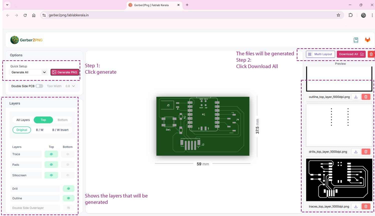Click the Generate PNG button
The width and height of the screenshot is (375, 216).
tap(65, 72)
